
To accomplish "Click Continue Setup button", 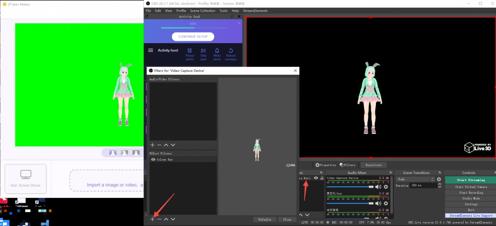I will tap(193, 37).
